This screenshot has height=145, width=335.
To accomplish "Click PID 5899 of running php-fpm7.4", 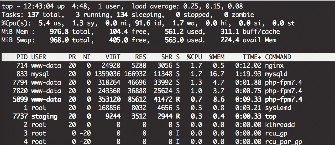I will 20,99.
